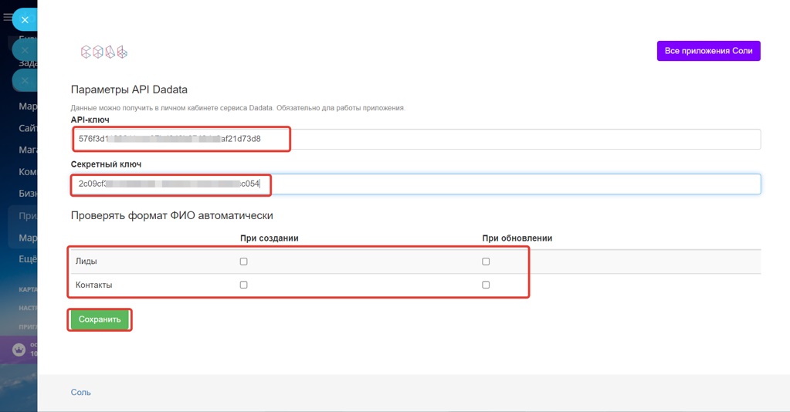Viewport: 790px width, 412px height.
Task: Follow the Соль link in the footer
Action: pos(80,392)
